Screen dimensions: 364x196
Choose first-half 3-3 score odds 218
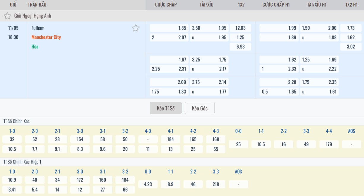pyautogui.click(x=216, y=184)
